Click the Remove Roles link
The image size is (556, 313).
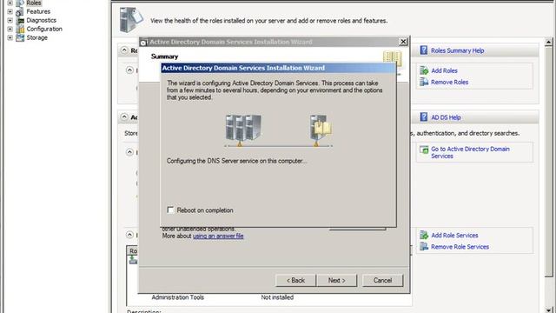450,82
